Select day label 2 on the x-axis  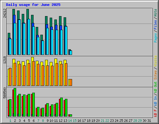pyautogui.click(x=15, y=121)
